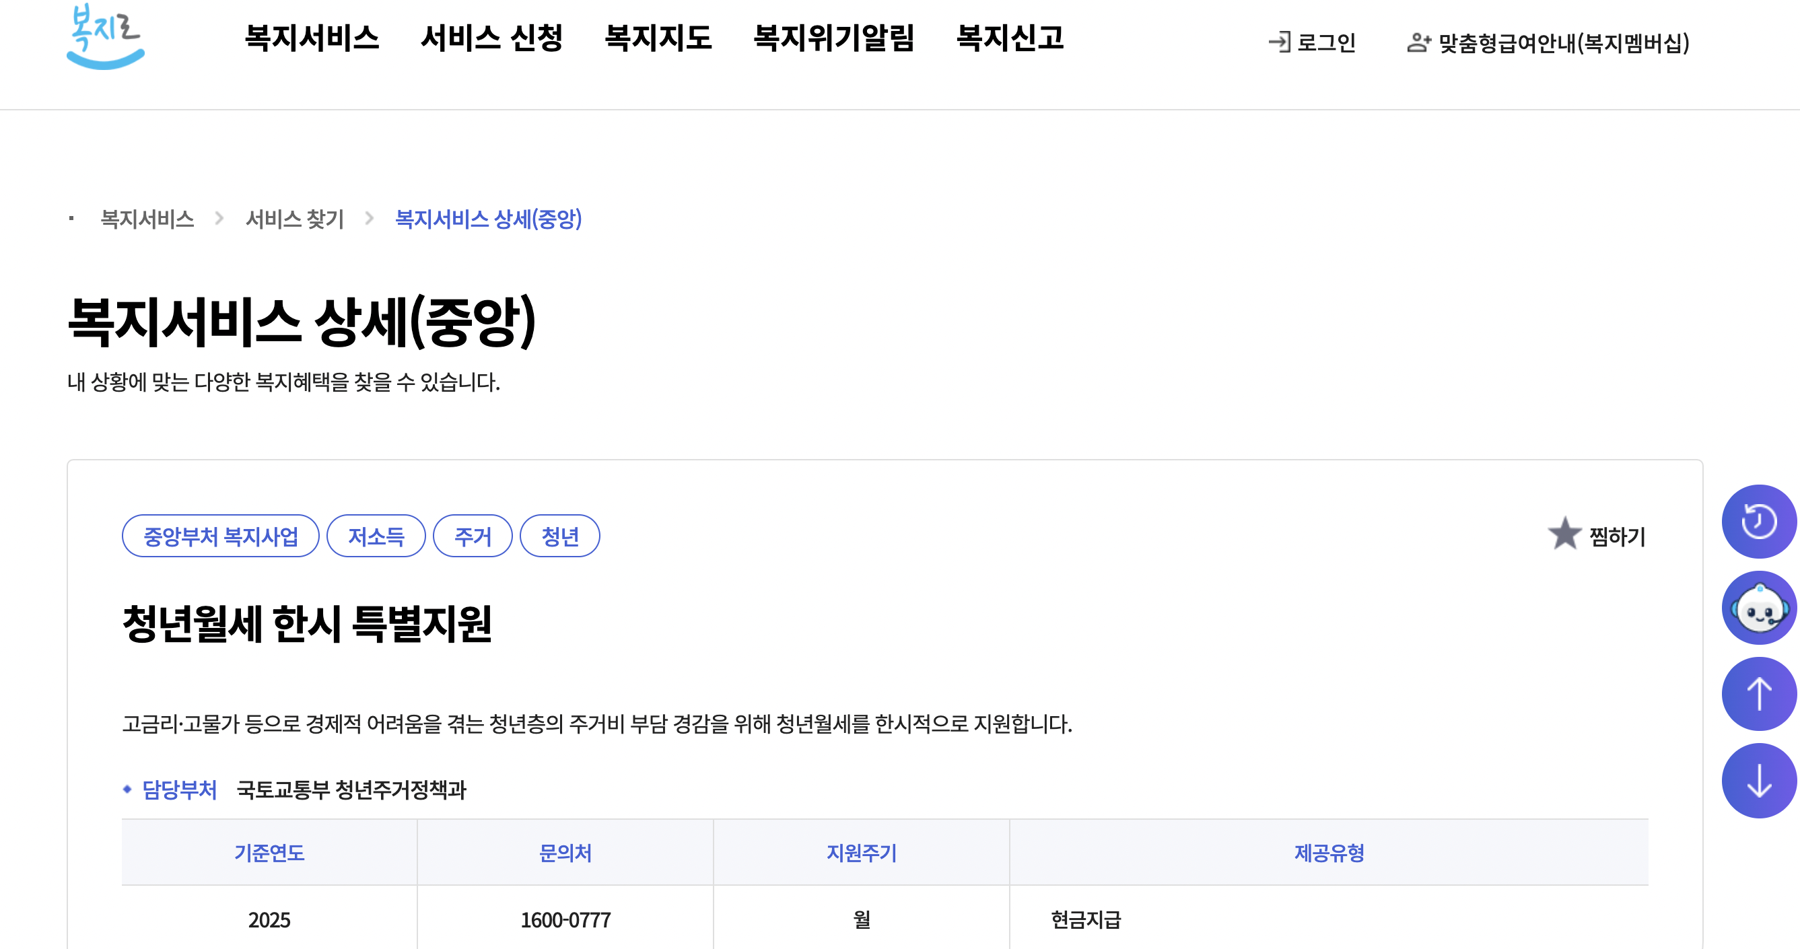Click the 로그인 link
Image resolution: width=1800 pixels, height=949 pixels.
[x=1325, y=42]
